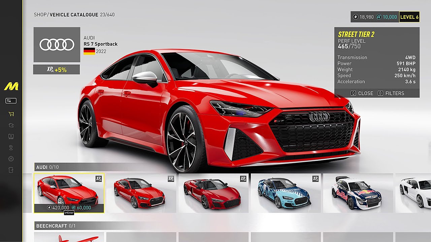The height and width of the screenshot is (242, 431).
Task: Open the sliders menu icon in sidebar
Action: click(11, 101)
